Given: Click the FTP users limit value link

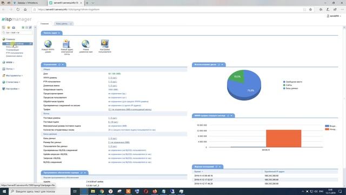Looking at the screenshot, I should (x=112, y=82).
